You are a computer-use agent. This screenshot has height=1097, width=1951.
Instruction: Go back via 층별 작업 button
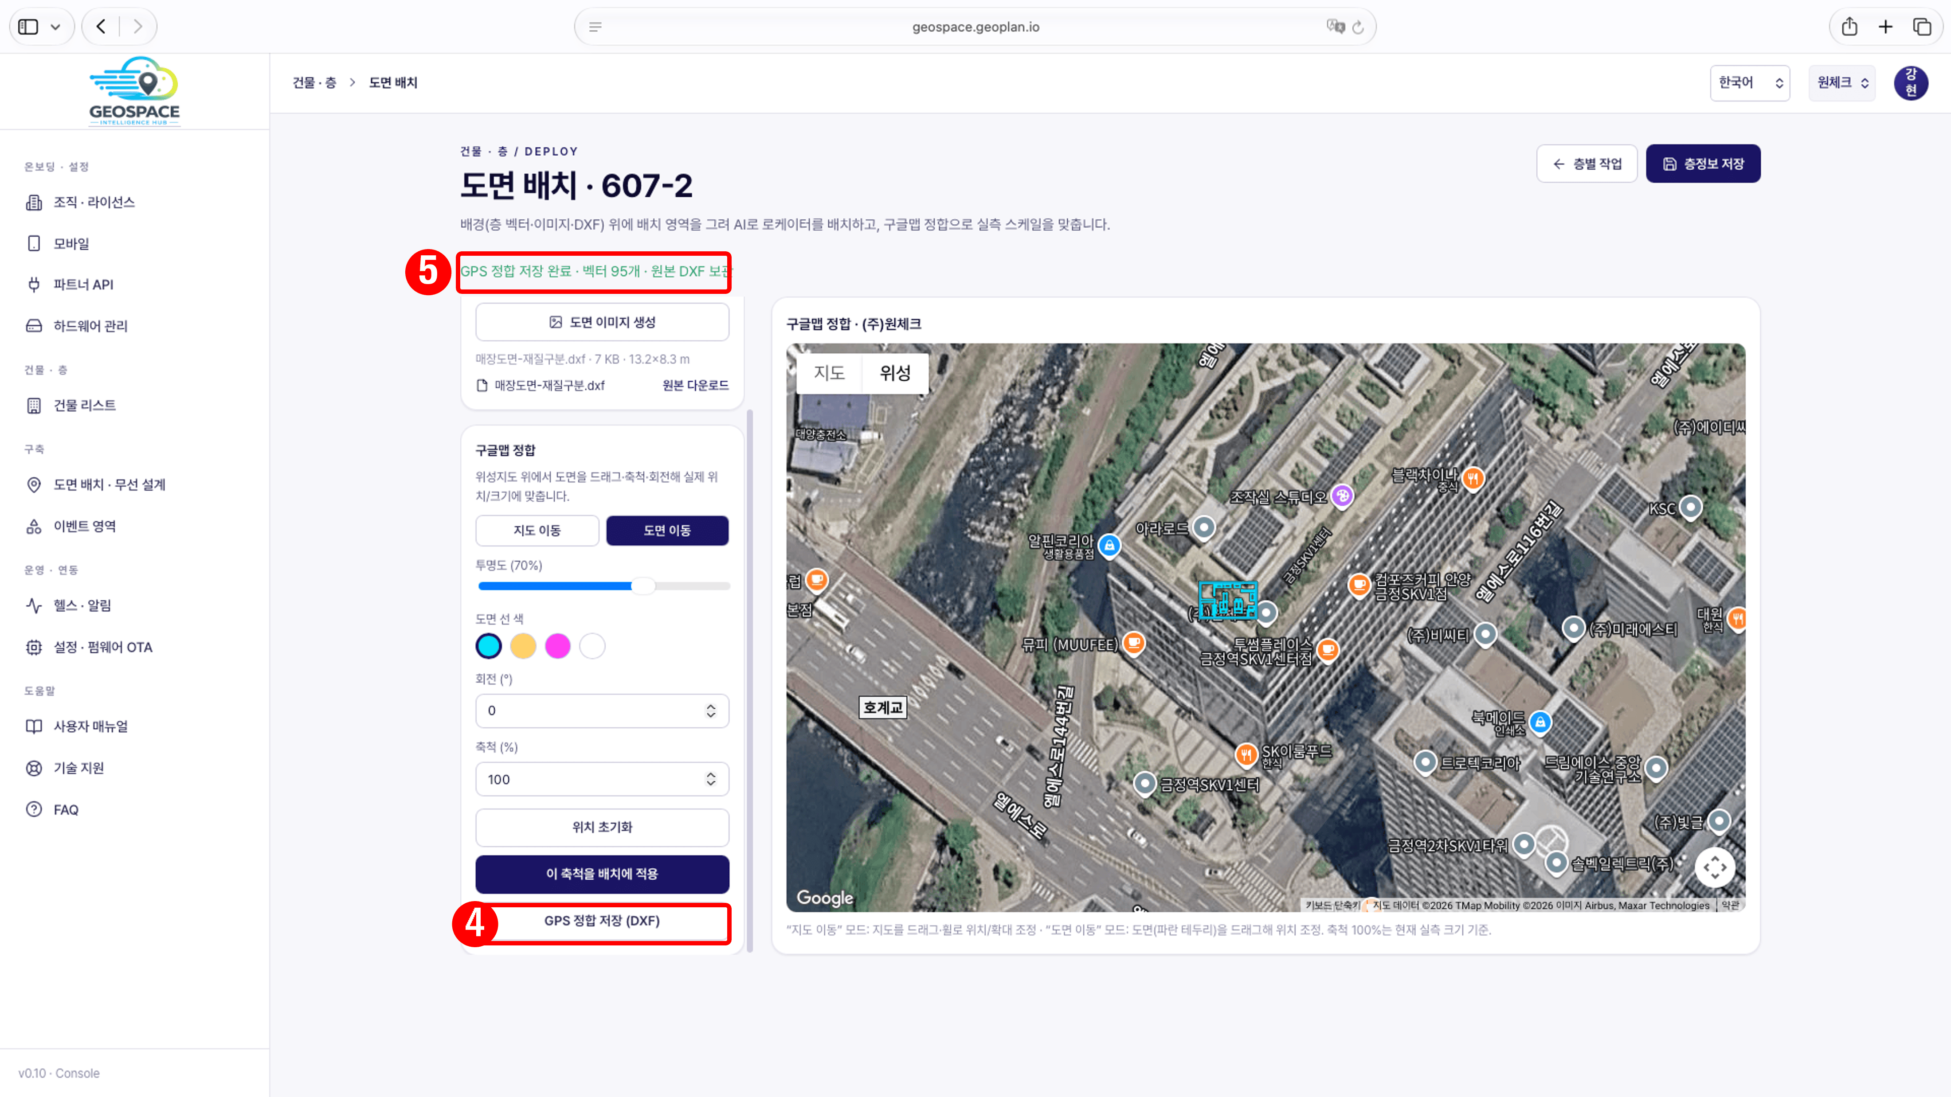click(x=1587, y=164)
